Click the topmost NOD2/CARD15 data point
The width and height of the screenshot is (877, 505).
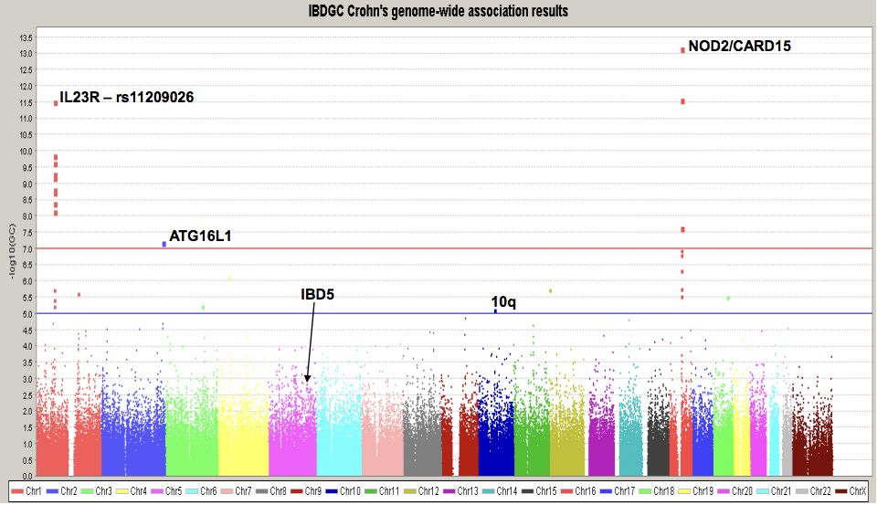(682, 50)
